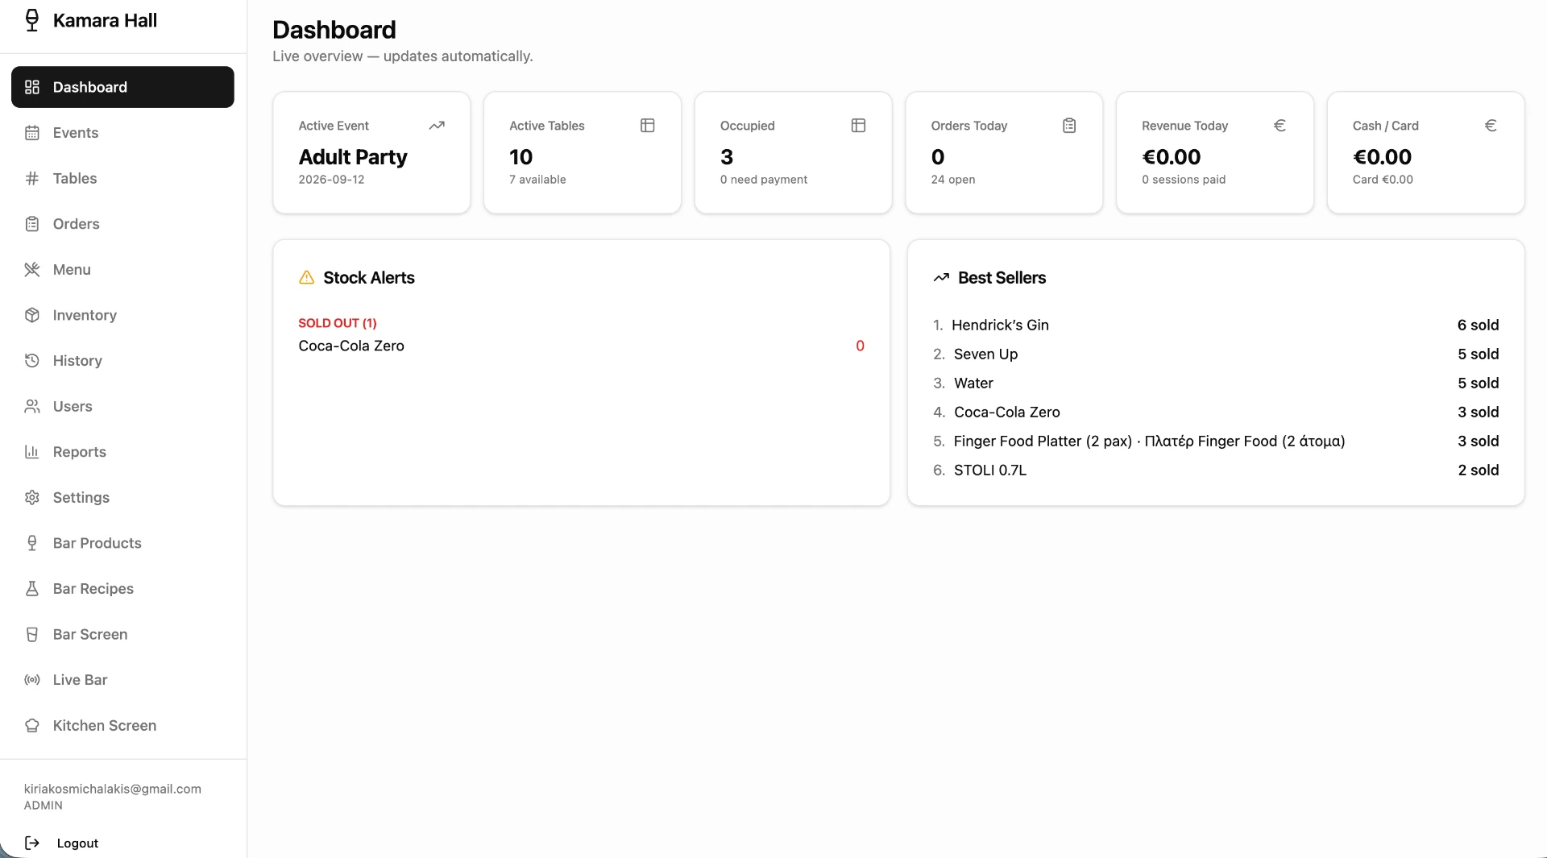Screen dimensions: 1547x858
Task: Click the Tables hash icon
Action: click(32, 178)
